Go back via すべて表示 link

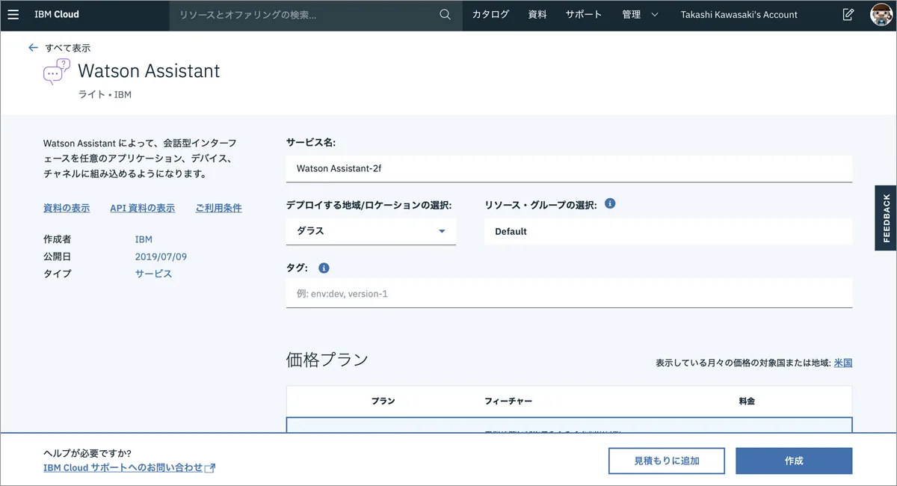(67, 48)
